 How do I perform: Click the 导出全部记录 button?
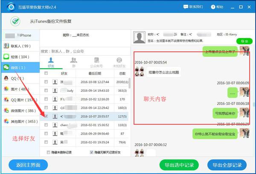click(227, 165)
